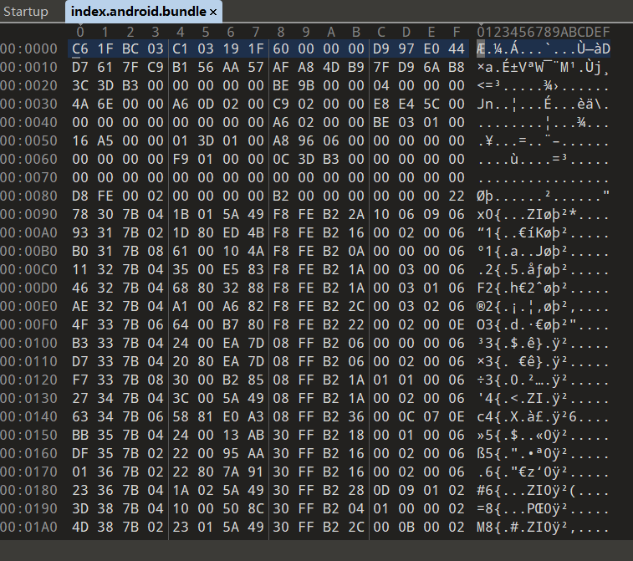This screenshot has height=561, width=633.
Task: Select byte 85 in row 00:0120
Action: [x=256, y=380]
